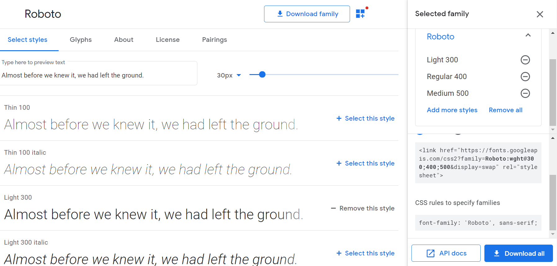This screenshot has width=557, height=266.
Task: Open the selected families grid icon
Action: (x=360, y=13)
